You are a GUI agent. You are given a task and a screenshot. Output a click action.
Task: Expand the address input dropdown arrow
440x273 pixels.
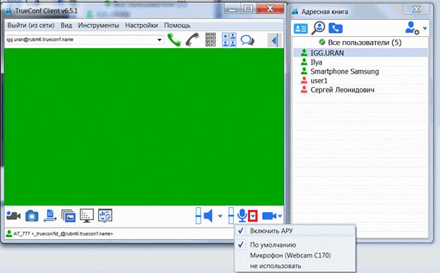pos(160,40)
